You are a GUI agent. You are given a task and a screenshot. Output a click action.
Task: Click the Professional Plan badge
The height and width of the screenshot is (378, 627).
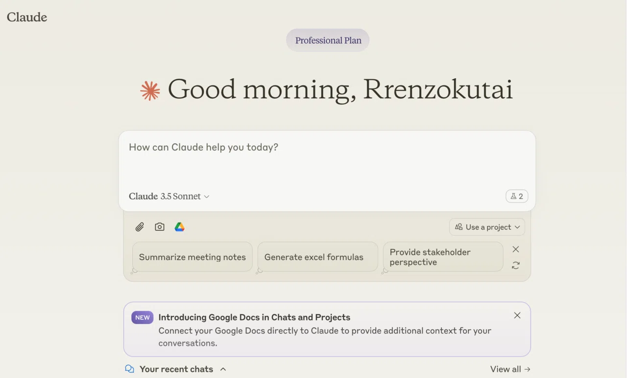(x=328, y=40)
